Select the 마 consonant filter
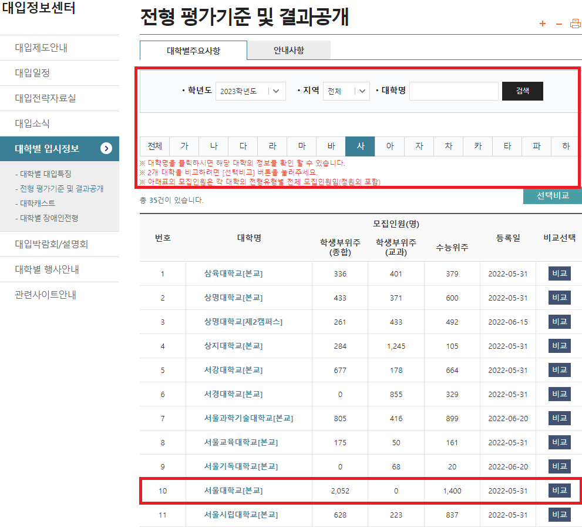582x527 pixels. pyautogui.click(x=302, y=146)
